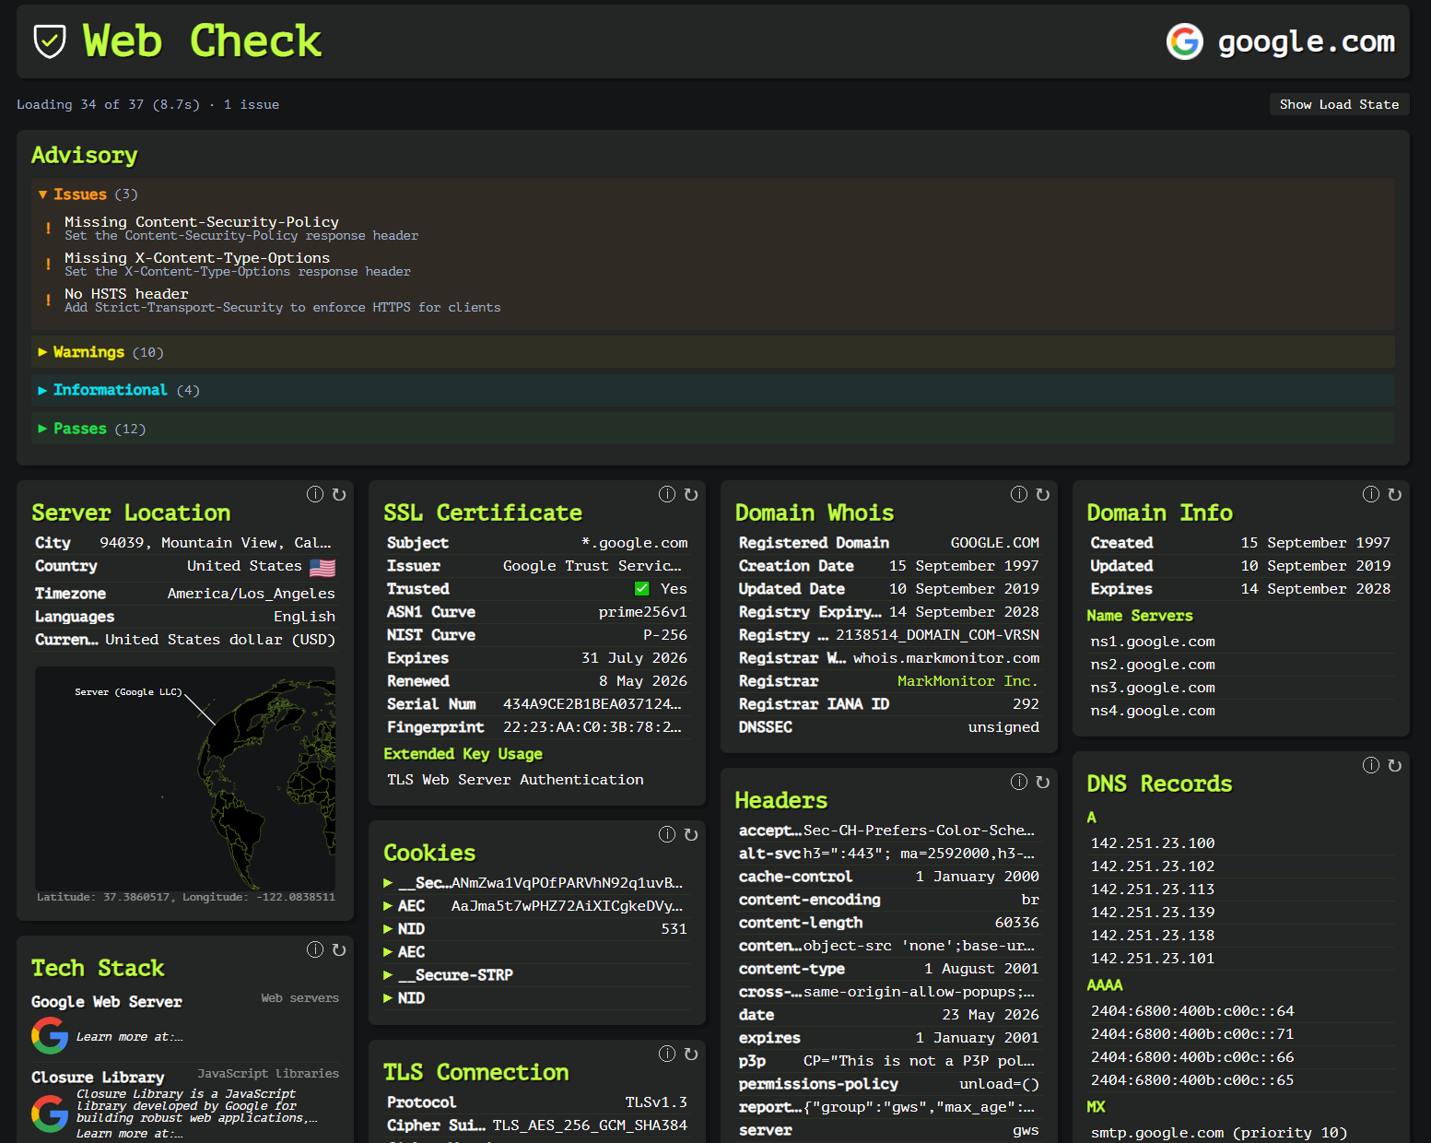Screen dimensions: 1431x1143
Task: Expand the __Sec cookie row with ANmZwa1 value
Action: click(536, 883)
